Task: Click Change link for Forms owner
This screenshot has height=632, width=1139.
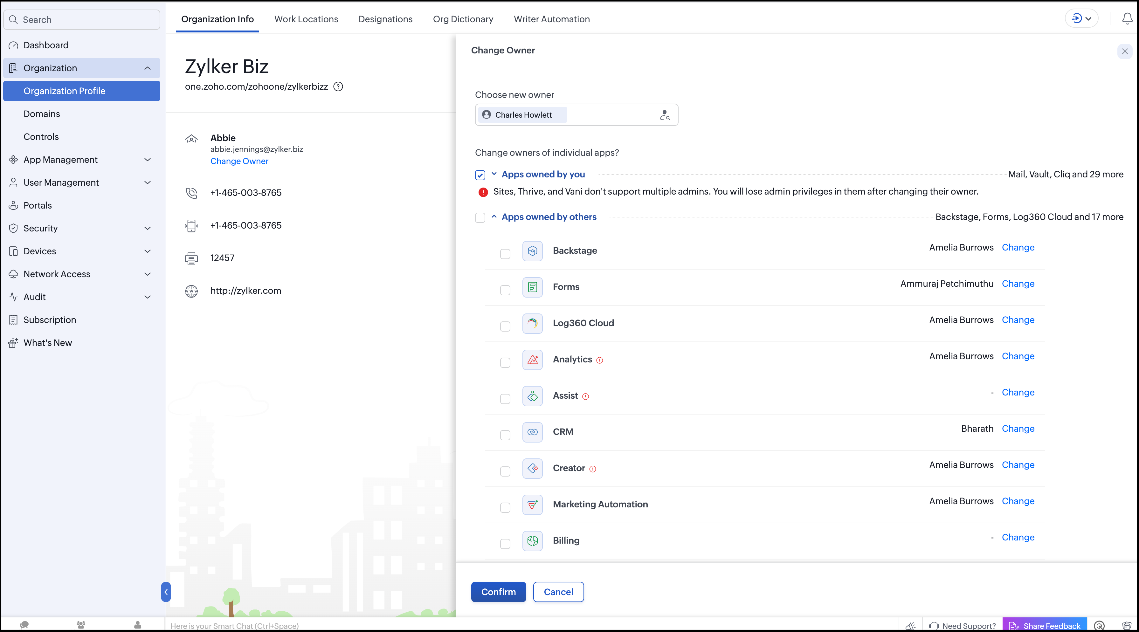Action: (1018, 284)
